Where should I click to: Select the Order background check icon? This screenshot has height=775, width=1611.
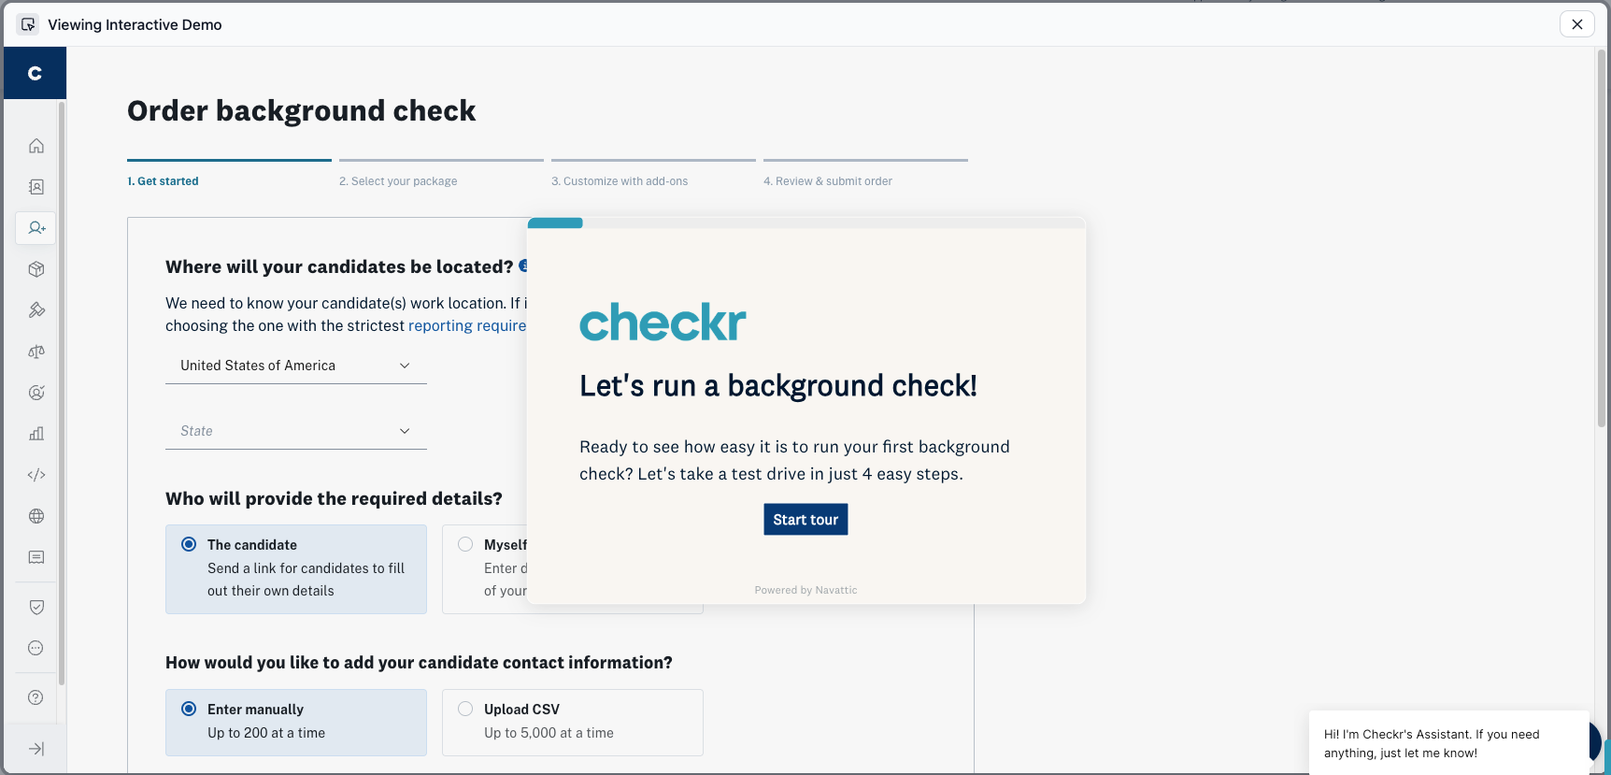(x=36, y=228)
